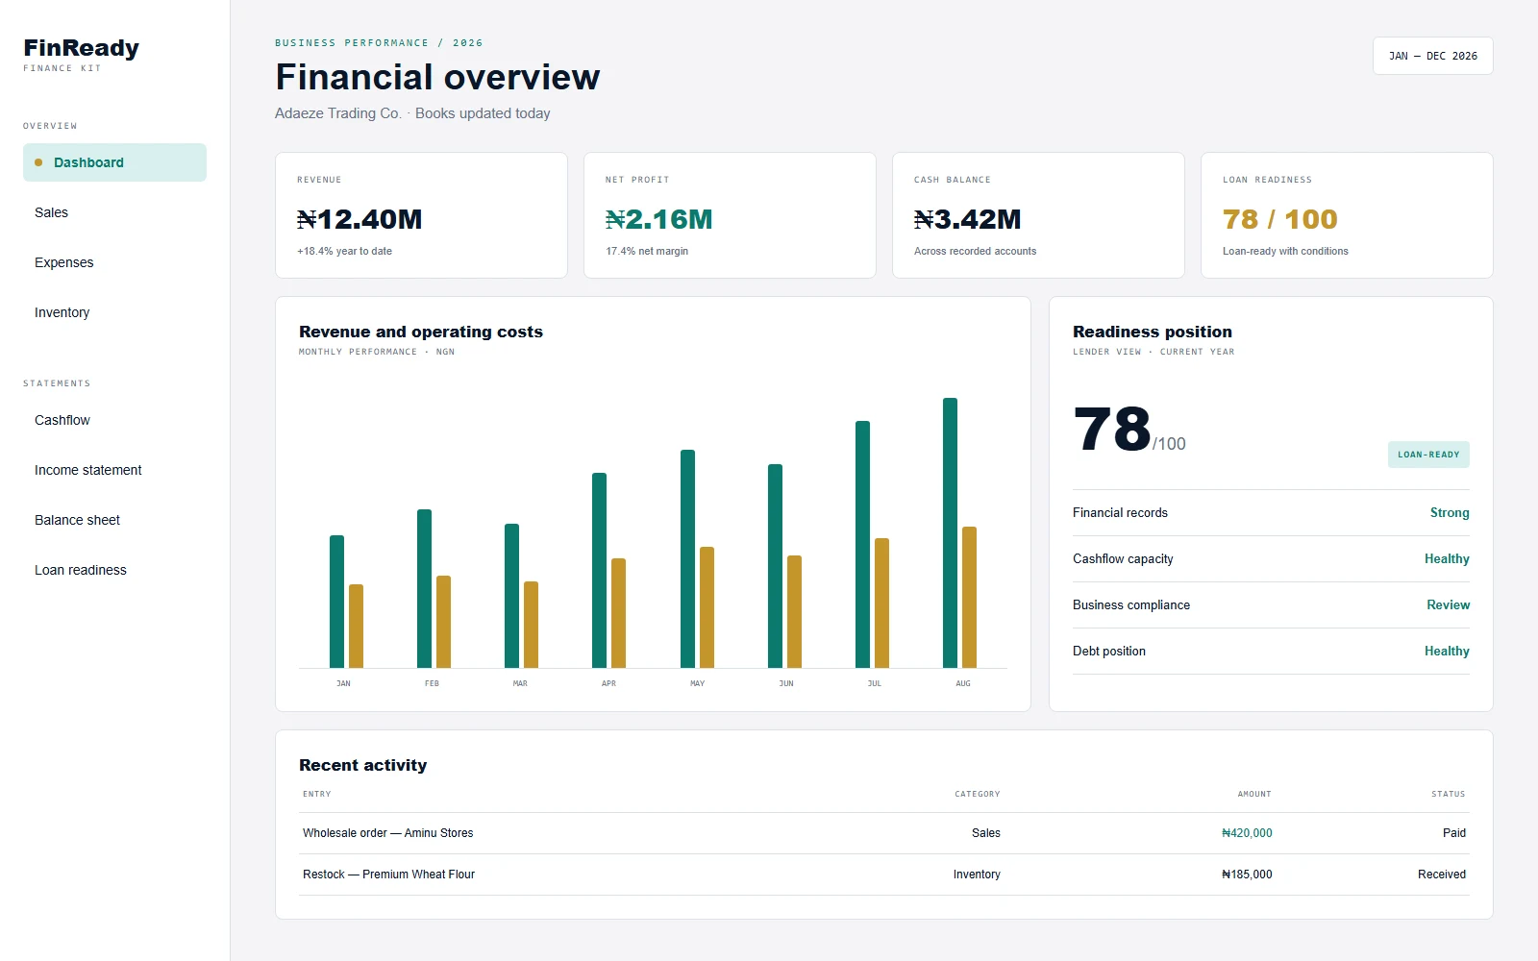This screenshot has height=961, width=1538.
Task: Click the MAR cost bar
Action: (x=531, y=625)
